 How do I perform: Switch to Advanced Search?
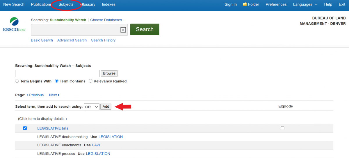pyautogui.click(x=72, y=40)
